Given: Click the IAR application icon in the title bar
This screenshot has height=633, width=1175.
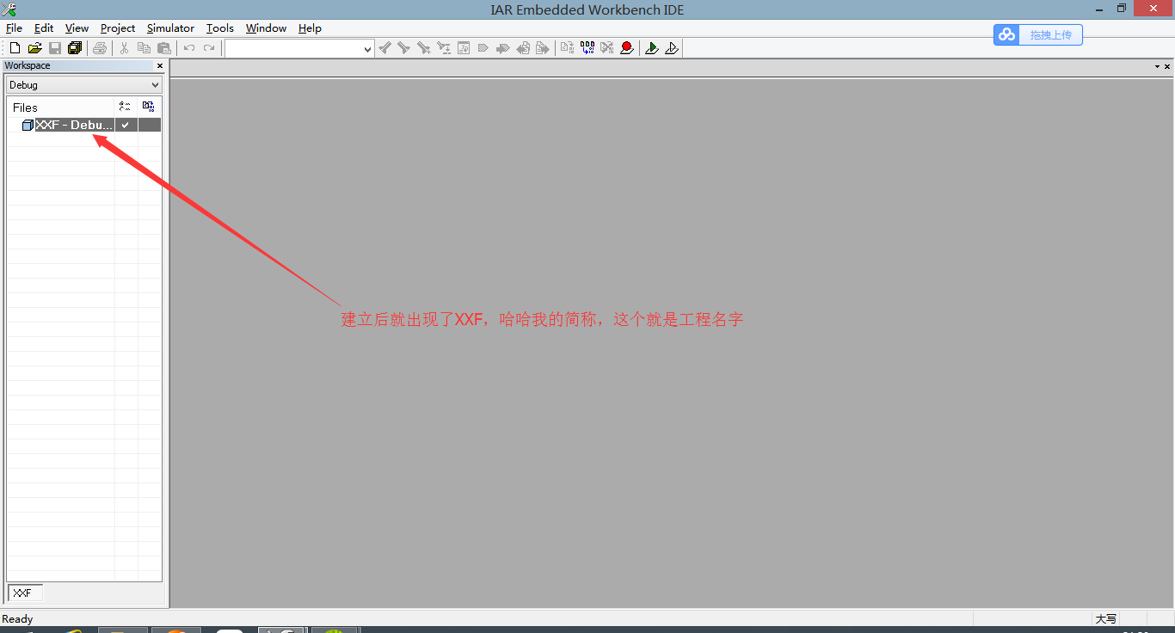Looking at the screenshot, I should click(x=9, y=9).
